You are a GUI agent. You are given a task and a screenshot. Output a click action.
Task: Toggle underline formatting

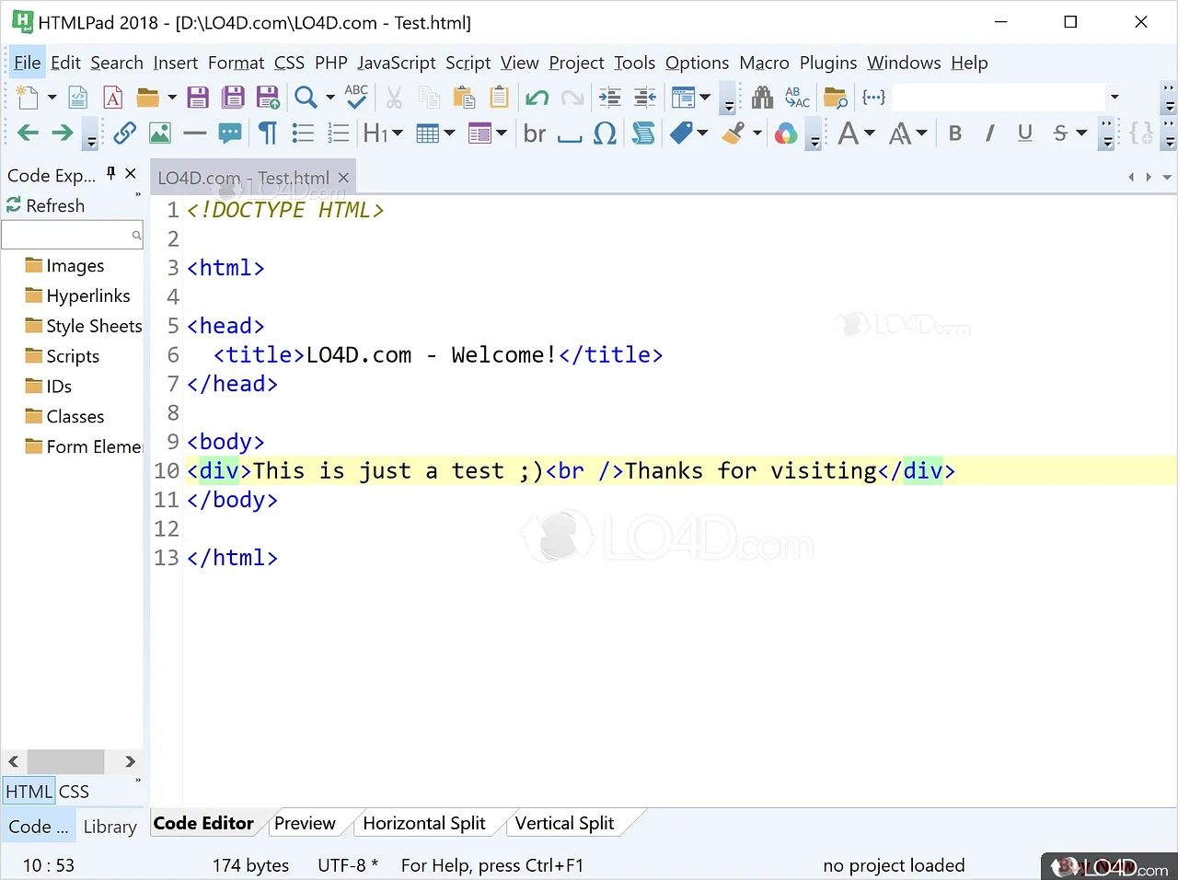coord(1025,133)
